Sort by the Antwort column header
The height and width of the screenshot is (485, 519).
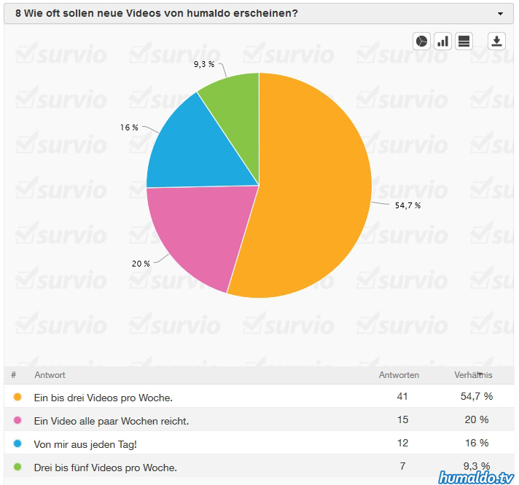tap(50, 375)
